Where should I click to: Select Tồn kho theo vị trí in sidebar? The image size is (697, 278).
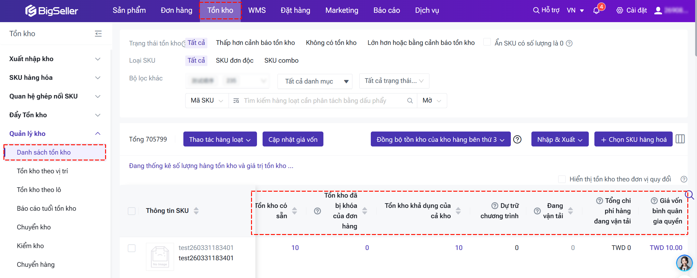tap(42, 171)
